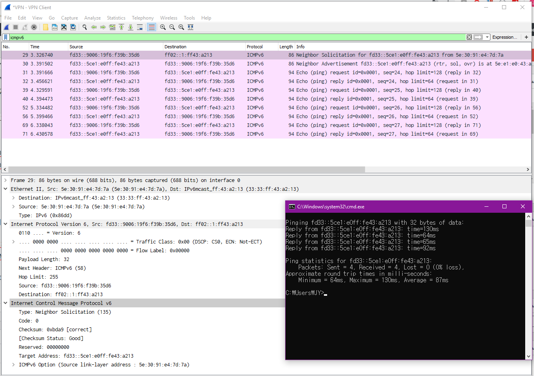Stop the running packet capture
The image size is (534, 376).
coord(16,27)
